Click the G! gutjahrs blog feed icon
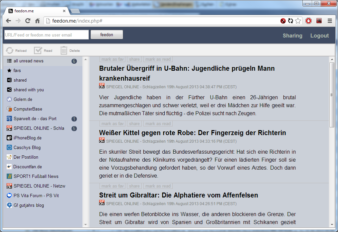This screenshot has height=232, width=338. pyautogui.click(x=9, y=205)
